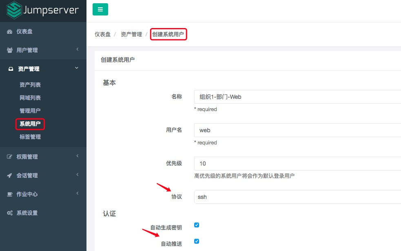
Task: Click the inbox icon beside 资产管理
Action: pyautogui.click(x=11, y=69)
